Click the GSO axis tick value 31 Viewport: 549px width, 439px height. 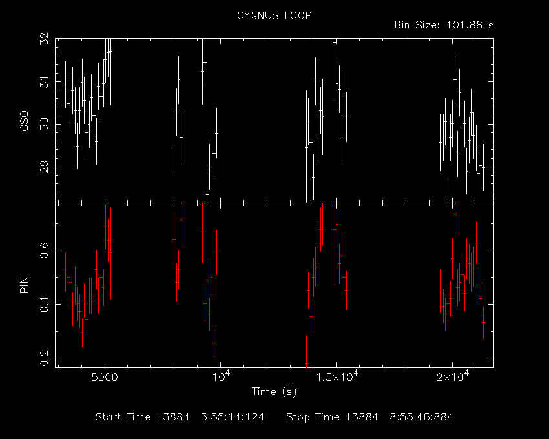pos(45,83)
